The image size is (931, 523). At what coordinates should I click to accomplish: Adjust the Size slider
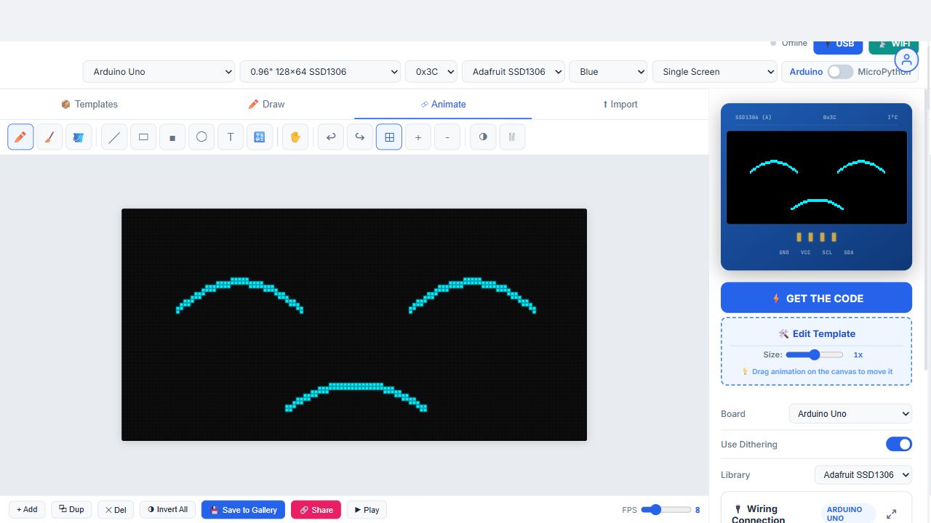pyautogui.click(x=814, y=354)
